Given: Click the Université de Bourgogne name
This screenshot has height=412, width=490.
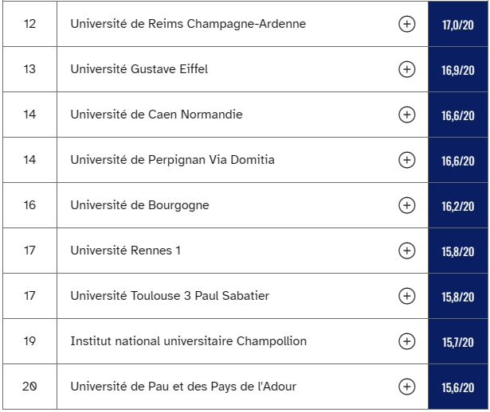Looking at the screenshot, I should pyautogui.click(x=139, y=205).
